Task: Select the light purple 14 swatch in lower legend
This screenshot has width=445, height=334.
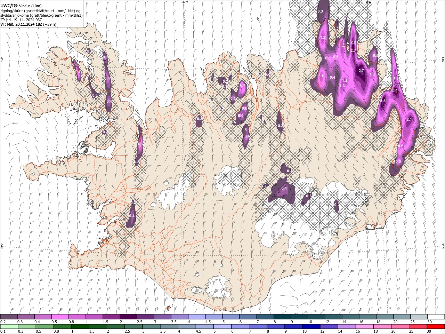Action: tap(347, 326)
